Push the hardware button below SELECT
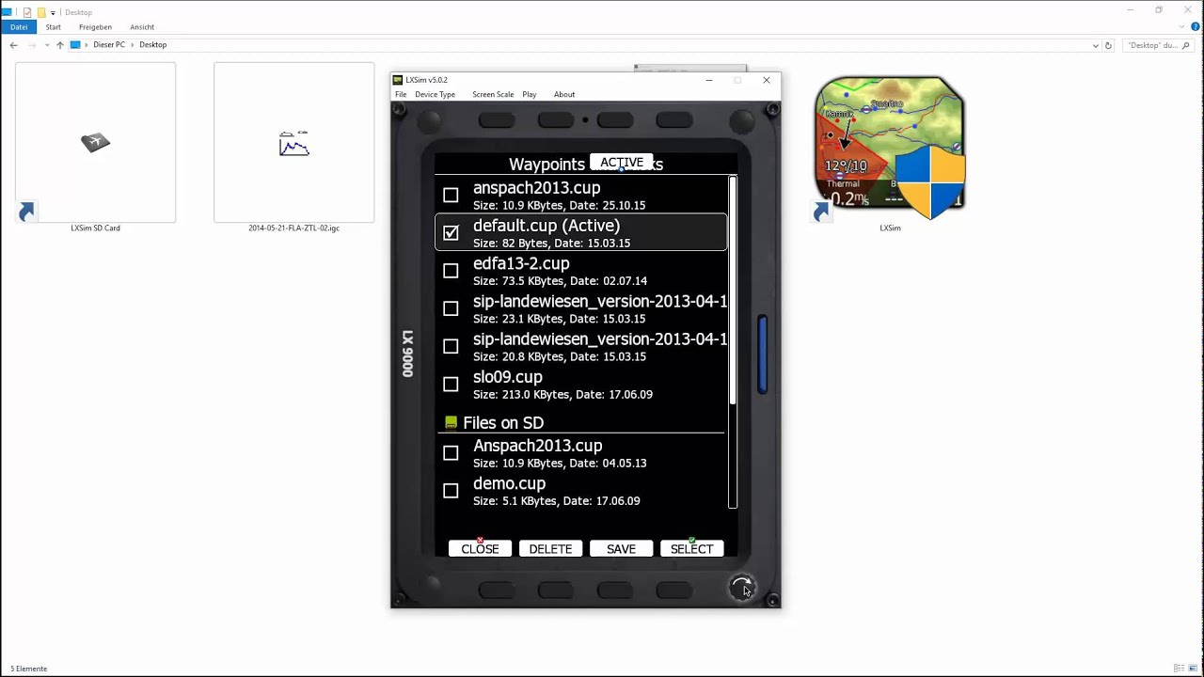 tap(674, 590)
